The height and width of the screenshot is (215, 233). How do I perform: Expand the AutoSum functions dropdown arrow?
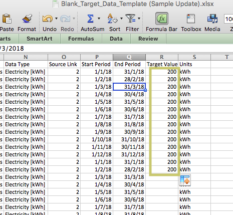point(99,19)
